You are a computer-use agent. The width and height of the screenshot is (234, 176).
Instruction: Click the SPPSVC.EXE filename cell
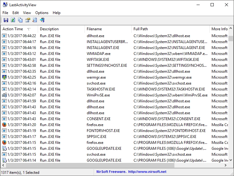(96, 137)
